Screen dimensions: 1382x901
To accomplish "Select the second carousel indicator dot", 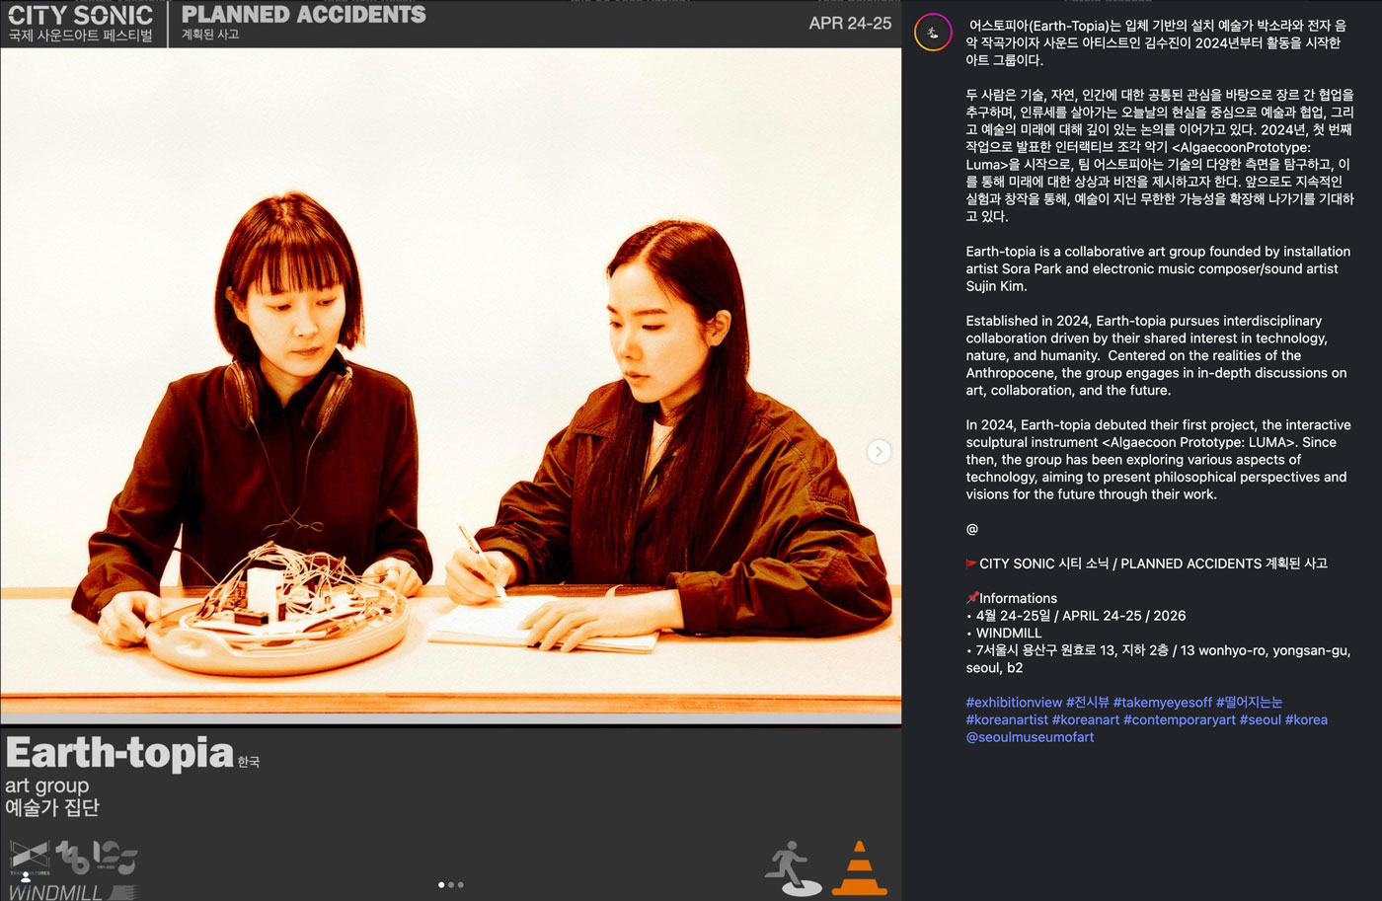I will click(x=451, y=885).
